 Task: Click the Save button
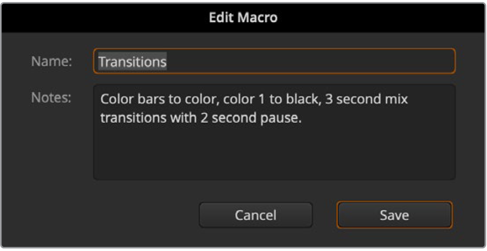(394, 215)
